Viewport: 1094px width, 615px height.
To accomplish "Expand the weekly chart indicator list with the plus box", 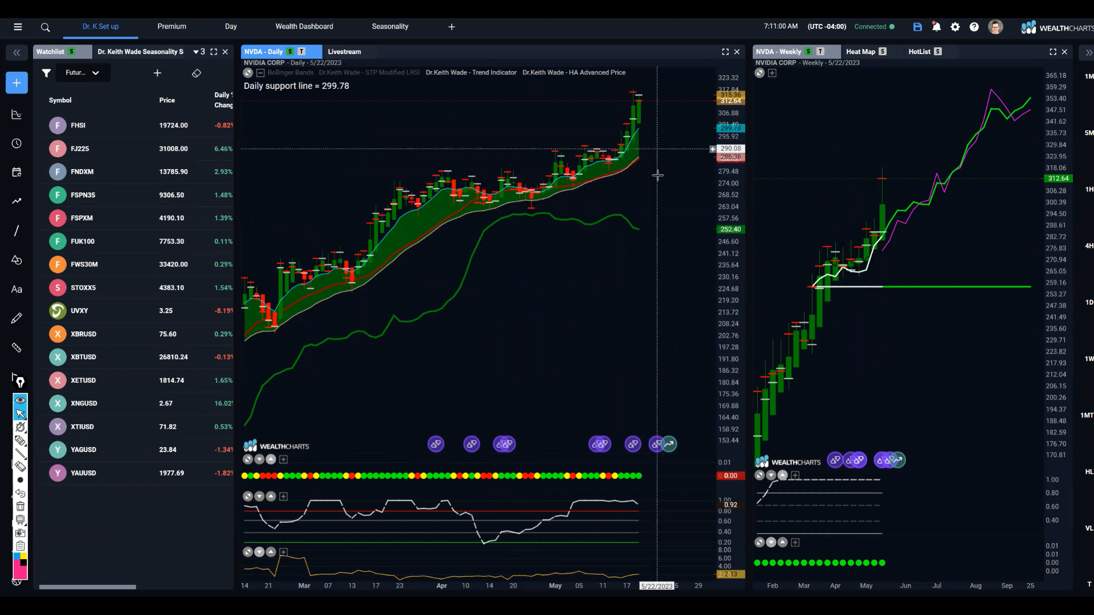I will [772, 73].
